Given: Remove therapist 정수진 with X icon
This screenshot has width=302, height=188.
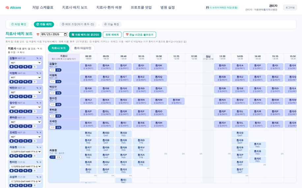Looking at the screenshot, I should coord(41,103).
